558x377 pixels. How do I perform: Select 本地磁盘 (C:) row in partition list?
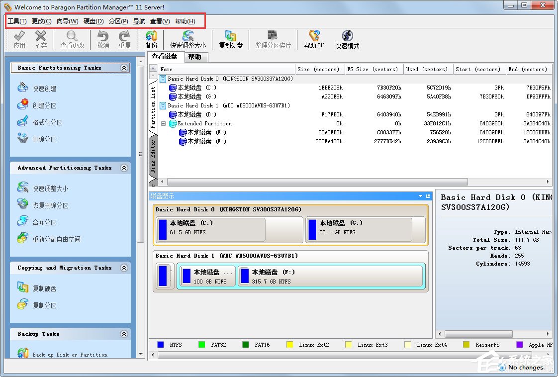point(355,88)
